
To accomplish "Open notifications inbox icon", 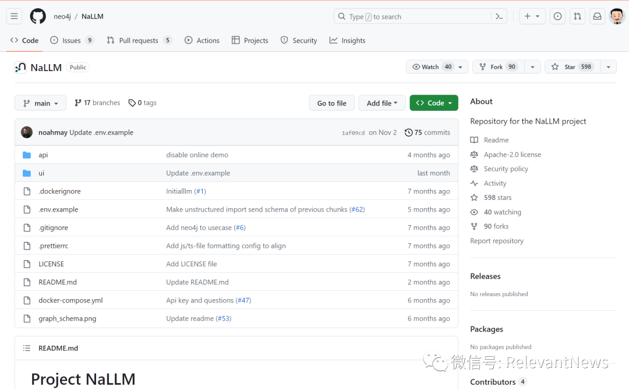I will click(598, 16).
